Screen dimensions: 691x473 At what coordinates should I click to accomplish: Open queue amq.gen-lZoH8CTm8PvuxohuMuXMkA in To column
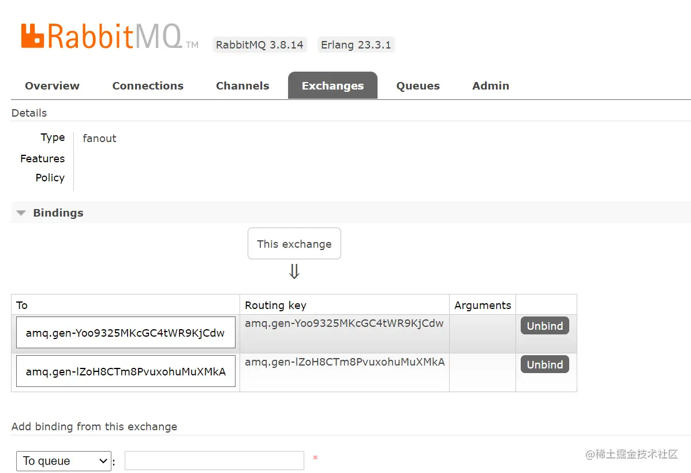[x=126, y=371]
